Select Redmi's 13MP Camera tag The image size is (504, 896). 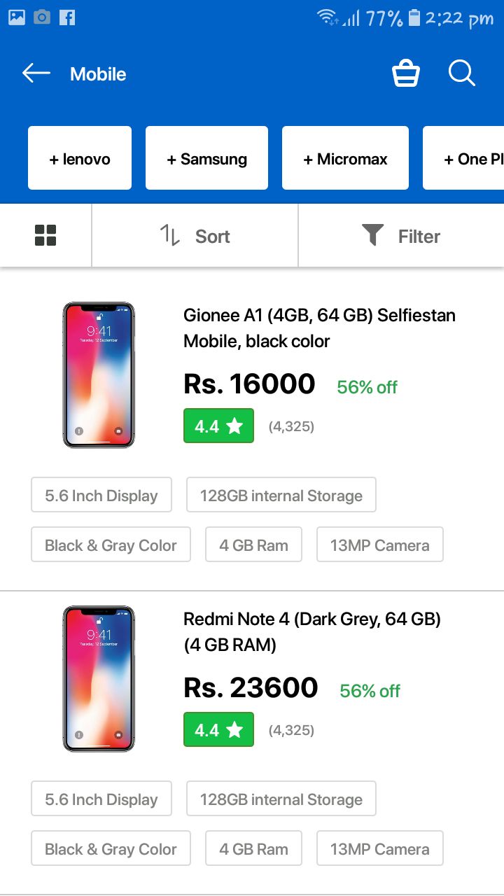[379, 849]
